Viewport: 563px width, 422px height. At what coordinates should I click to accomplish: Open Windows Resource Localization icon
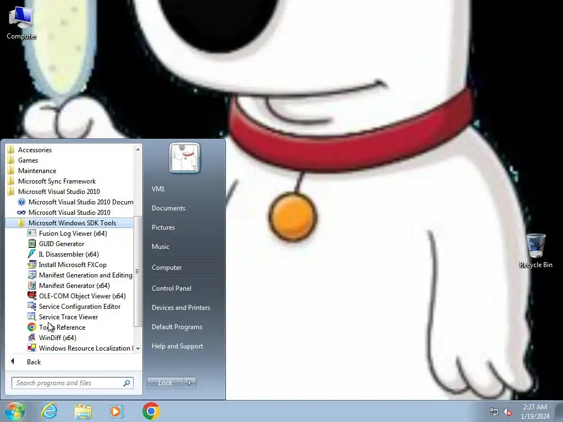pos(31,348)
